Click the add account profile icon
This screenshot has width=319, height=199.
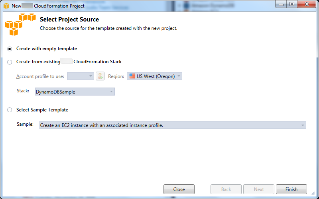tap(100, 76)
